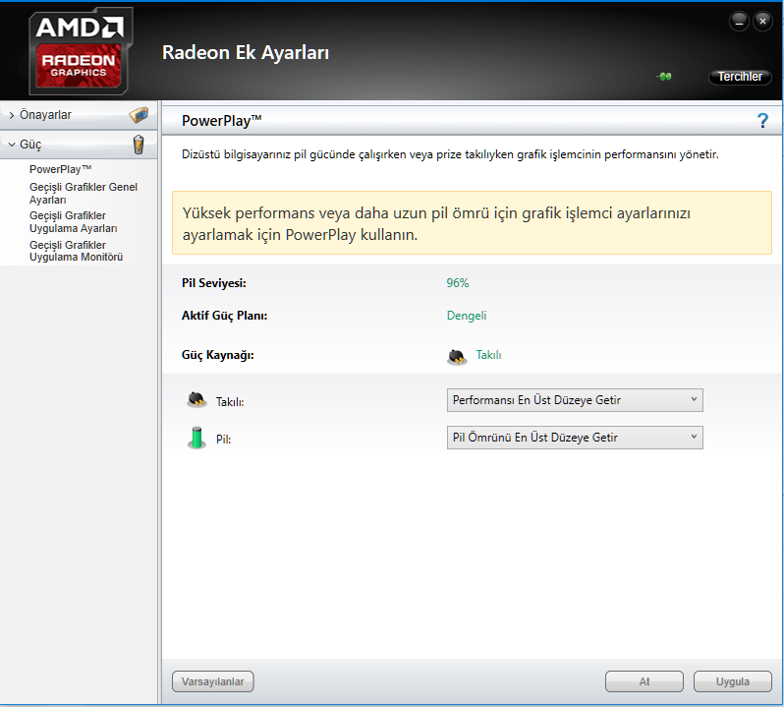The width and height of the screenshot is (784, 707).
Task: Click the Dengeli active power plan value
Action: [467, 316]
